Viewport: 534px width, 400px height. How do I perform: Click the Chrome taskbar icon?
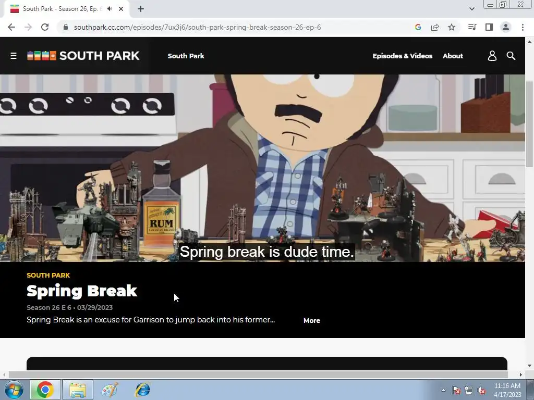45,390
